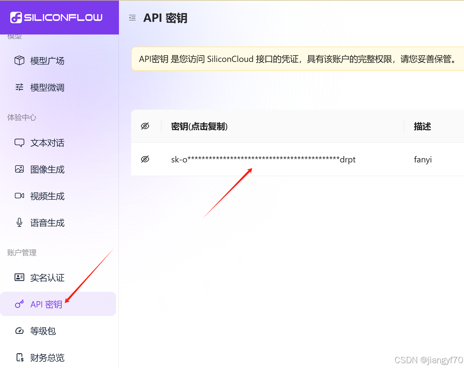Image resolution: width=464 pixels, height=368 pixels.
Task: Reveal the masked fanyi API key
Action: pos(145,159)
